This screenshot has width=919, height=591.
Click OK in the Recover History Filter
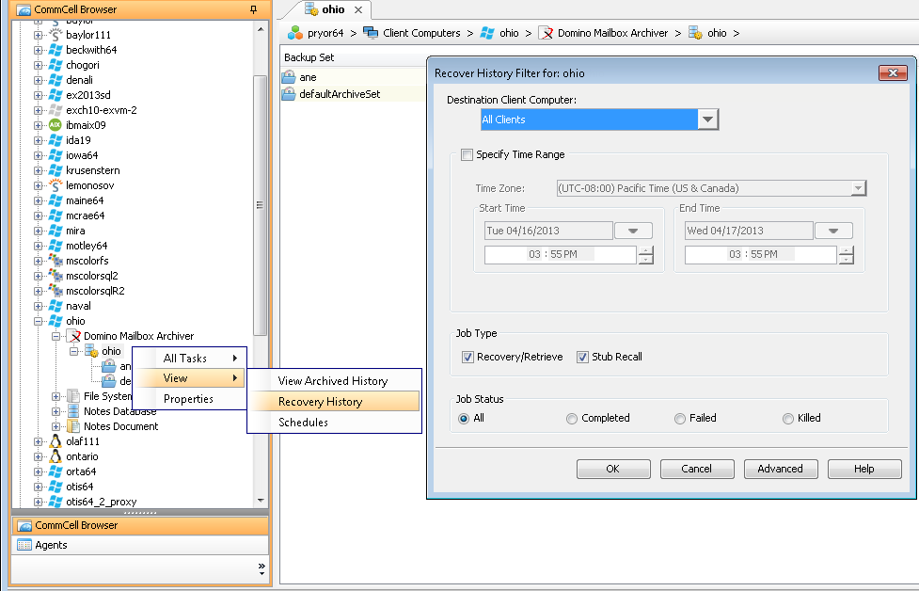[613, 469]
